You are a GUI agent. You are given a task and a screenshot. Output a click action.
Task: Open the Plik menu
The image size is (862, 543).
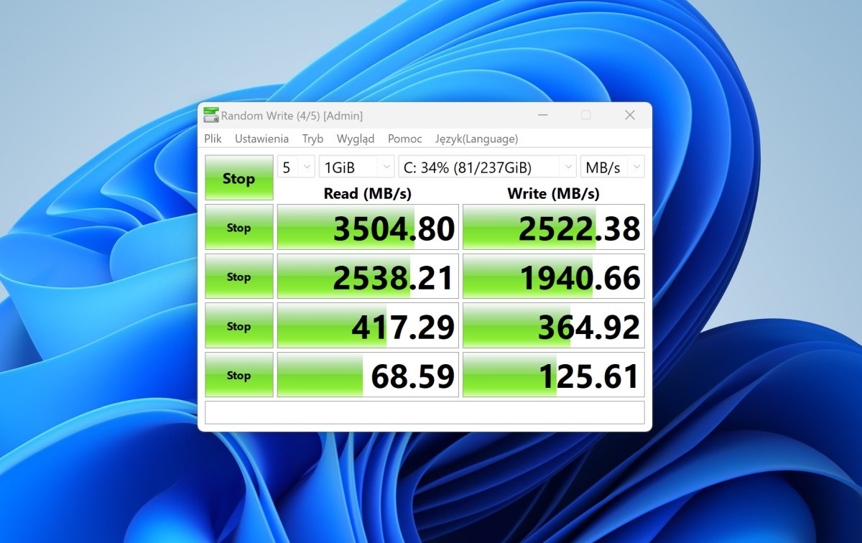click(x=213, y=139)
